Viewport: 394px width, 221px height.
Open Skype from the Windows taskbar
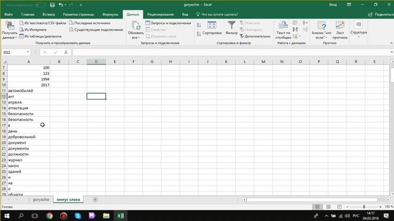[78, 215]
